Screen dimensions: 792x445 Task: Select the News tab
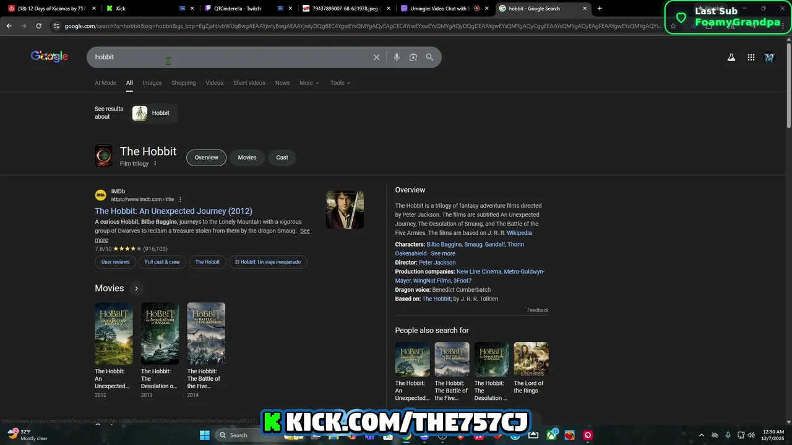[x=282, y=83]
